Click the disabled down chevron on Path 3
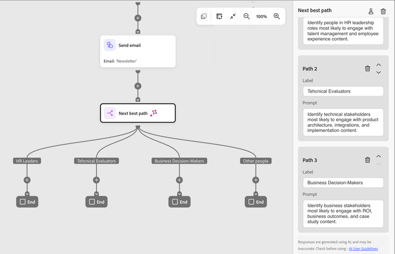395x254 pixels. click(x=378, y=164)
